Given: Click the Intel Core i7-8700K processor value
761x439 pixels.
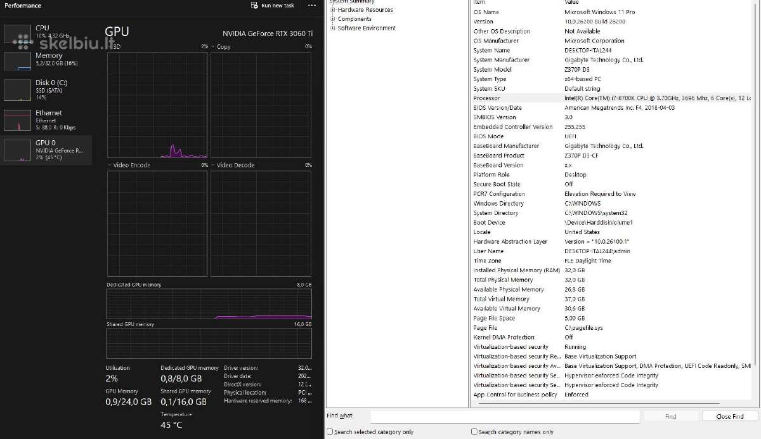Looking at the screenshot, I should tap(658, 98).
